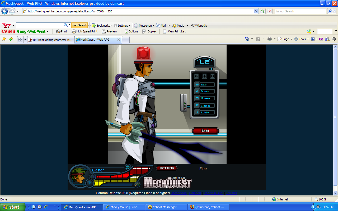Click the Canon Preview button

(x=109, y=31)
